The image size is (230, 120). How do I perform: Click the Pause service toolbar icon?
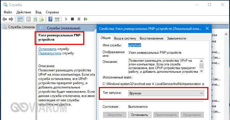[x=79, y=19]
